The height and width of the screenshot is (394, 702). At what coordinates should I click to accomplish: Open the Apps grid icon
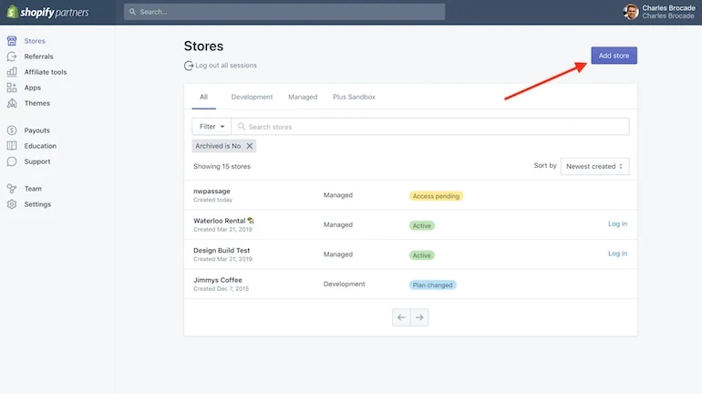tap(12, 88)
